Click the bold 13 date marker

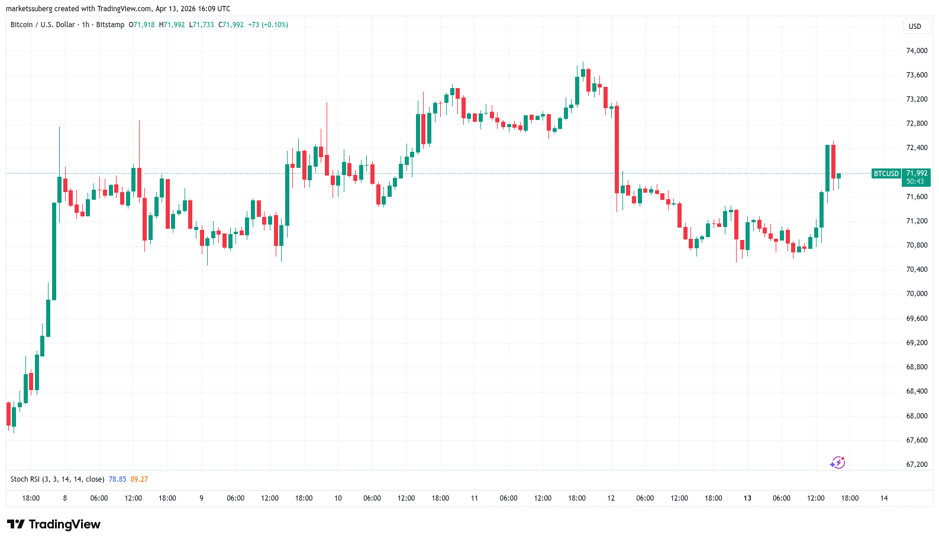point(747,498)
